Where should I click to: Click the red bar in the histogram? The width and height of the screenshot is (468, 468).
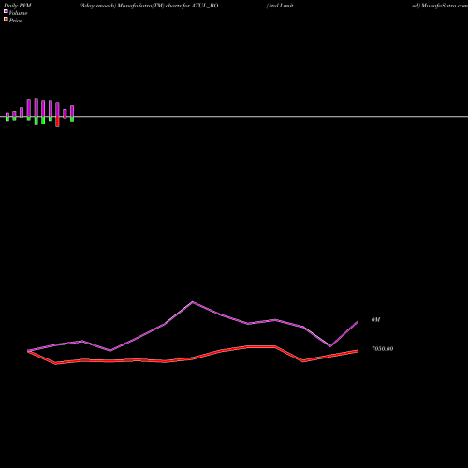(x=57, y=122)
